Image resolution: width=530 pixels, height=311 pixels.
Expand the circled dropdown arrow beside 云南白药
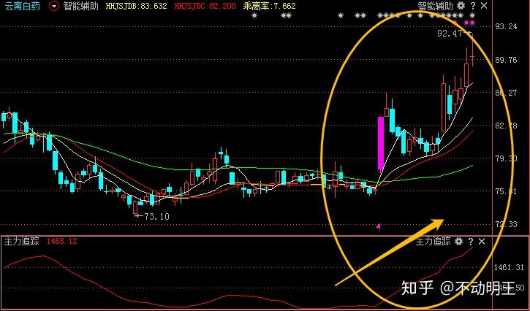53,6
